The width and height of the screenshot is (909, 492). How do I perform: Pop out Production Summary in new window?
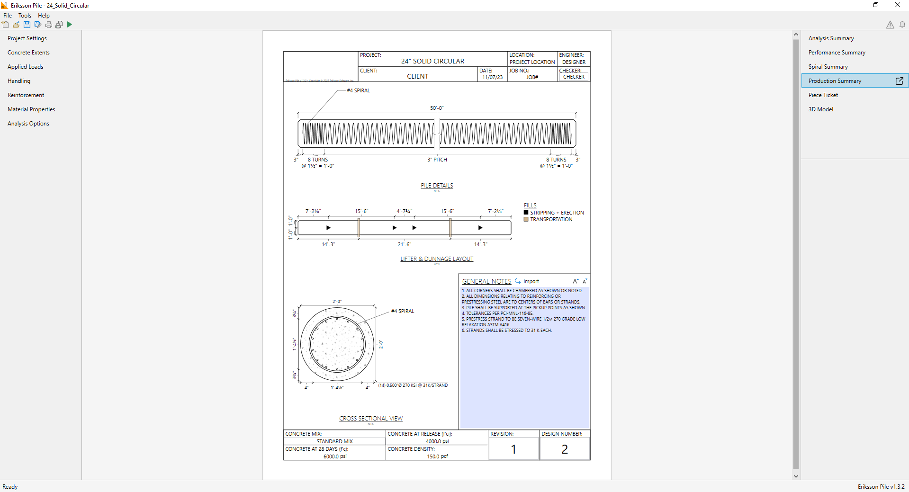pos(899,81)
